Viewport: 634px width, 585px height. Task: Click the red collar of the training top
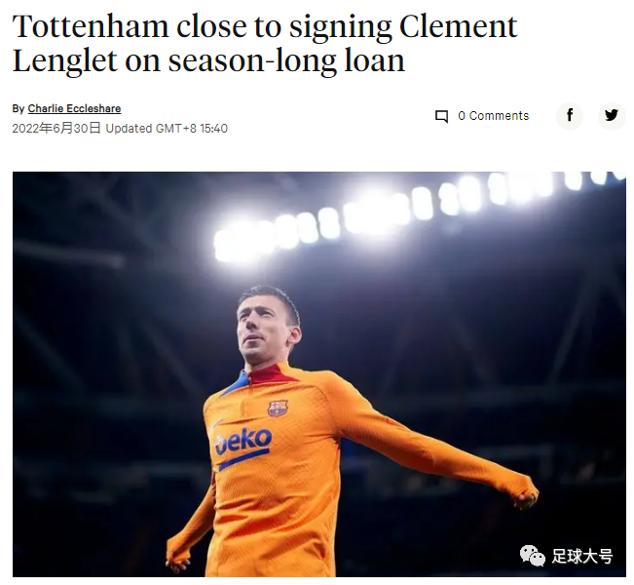(x=267, y=374)
